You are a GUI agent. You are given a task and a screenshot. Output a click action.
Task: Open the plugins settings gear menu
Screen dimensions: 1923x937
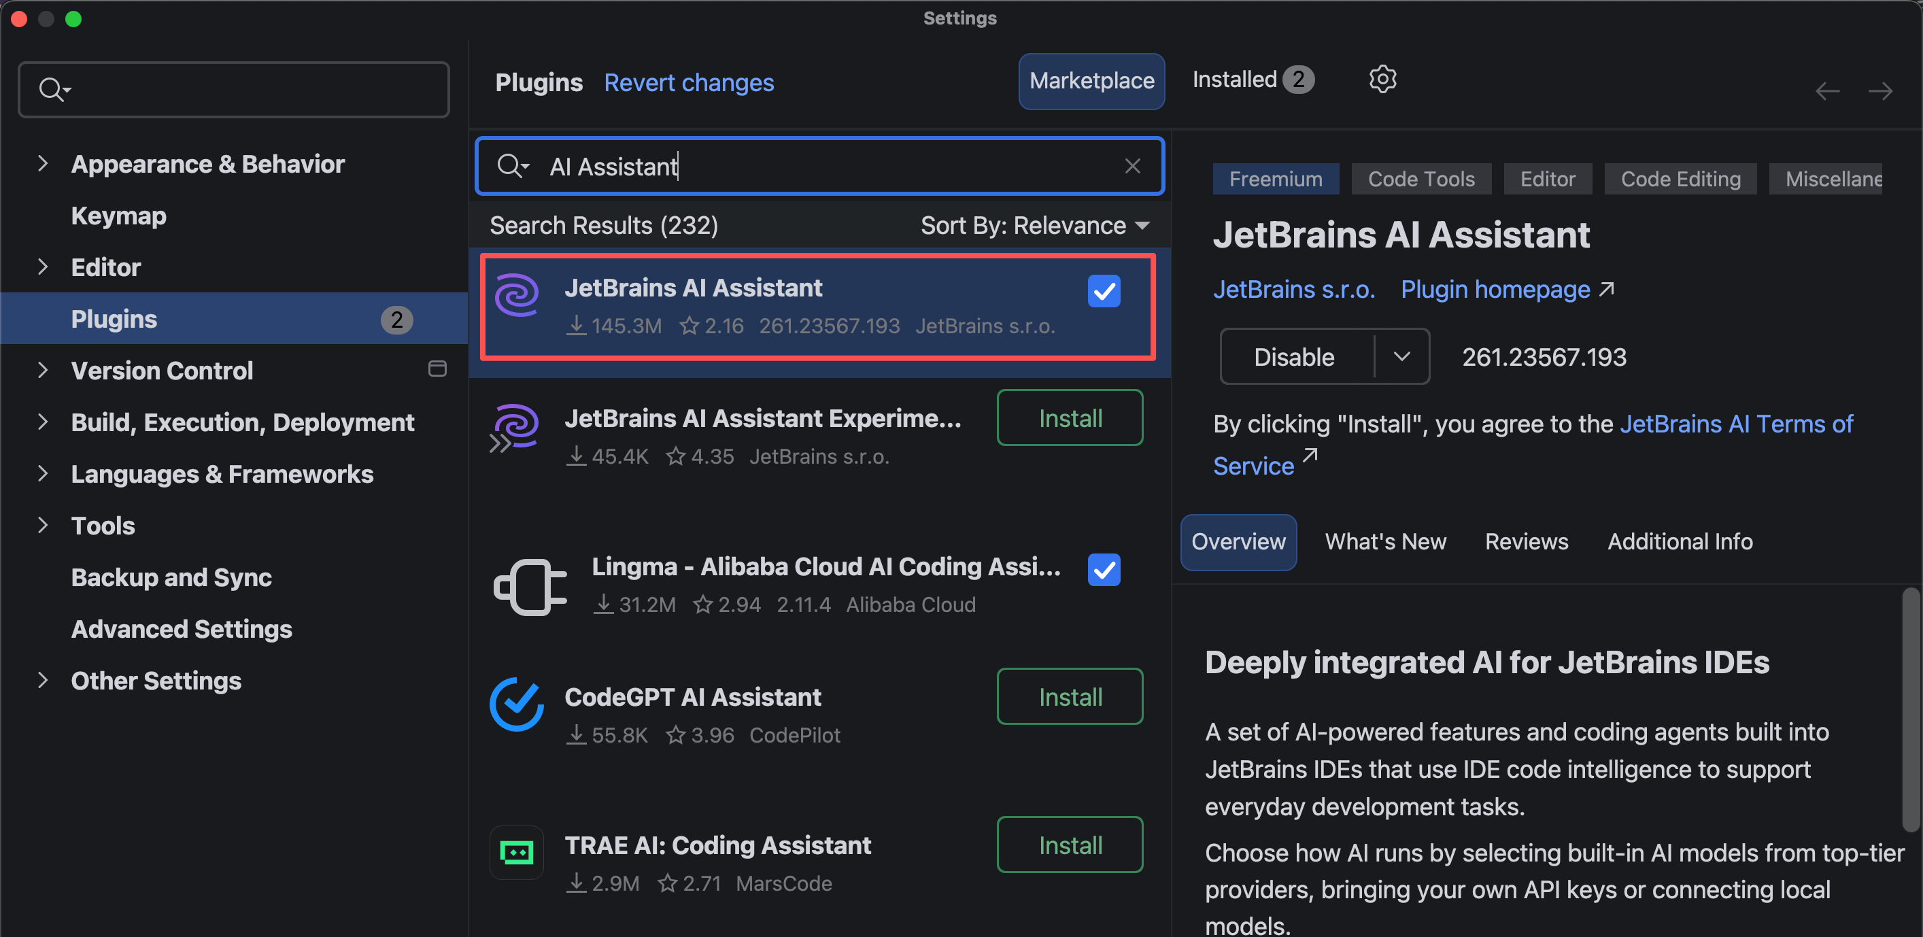1382,79
